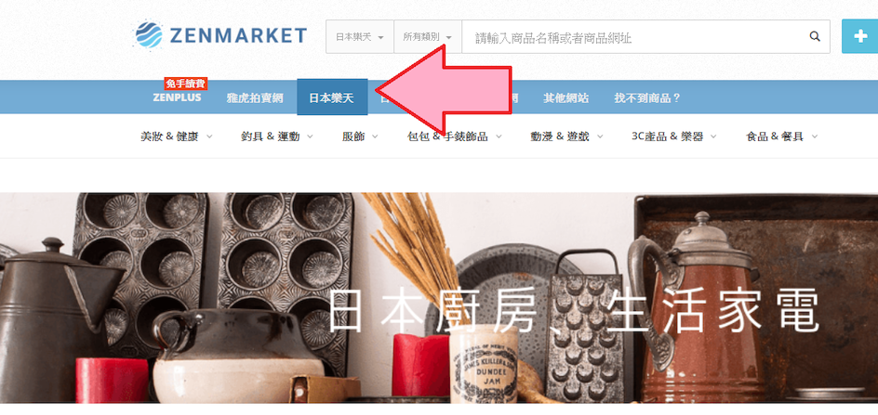Select the 日本樂天 navigation tab

pos(332,97)
